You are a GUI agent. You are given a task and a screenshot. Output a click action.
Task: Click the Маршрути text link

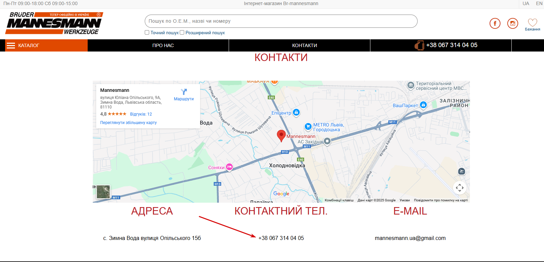click(184, 99)
